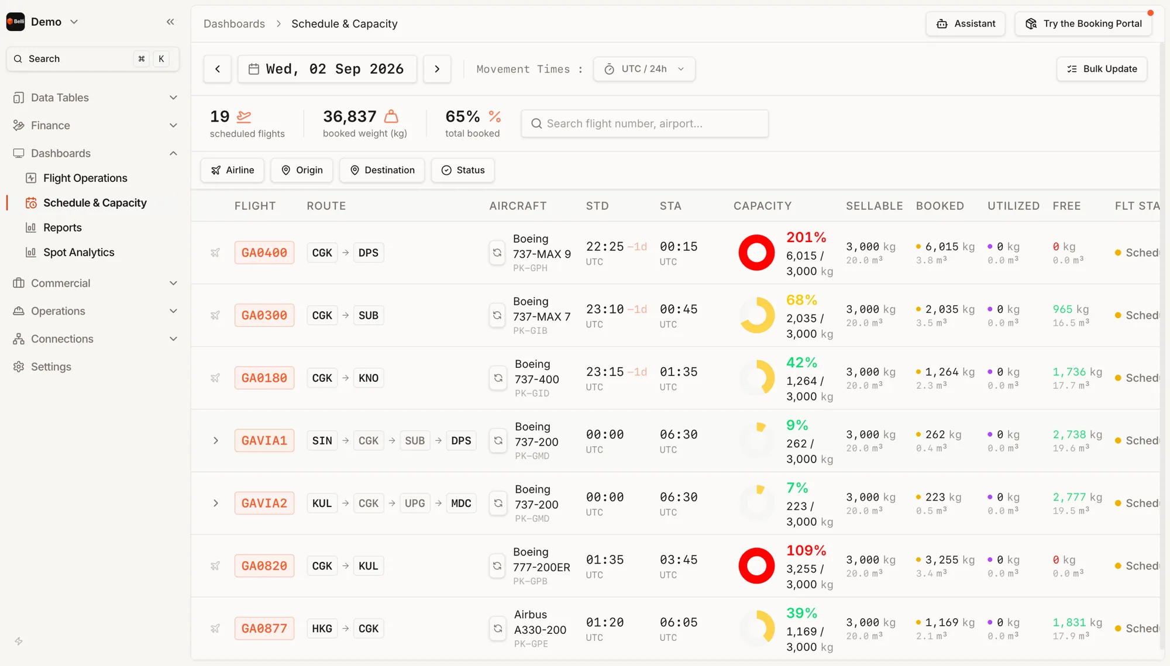Click the aircraft swap icon for GA0400
Screen dimensions: 1170x666
click(497, 253)
